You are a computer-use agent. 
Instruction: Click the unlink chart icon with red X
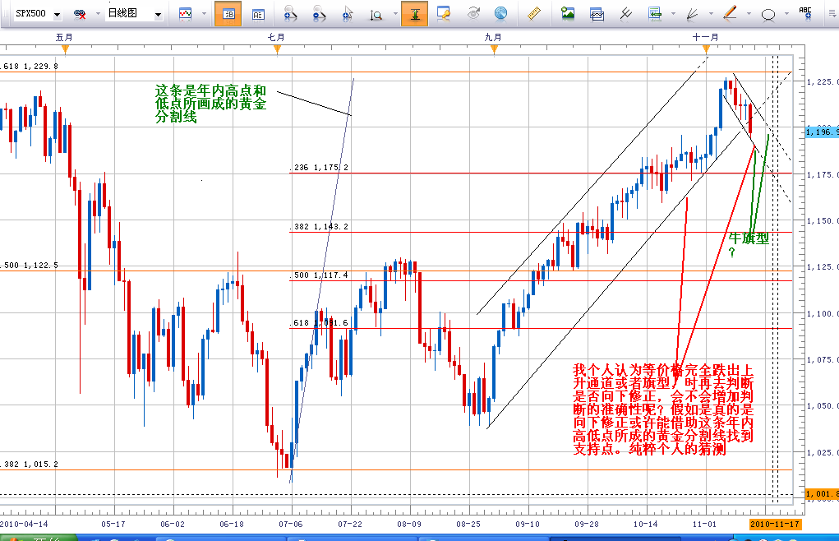80,14
